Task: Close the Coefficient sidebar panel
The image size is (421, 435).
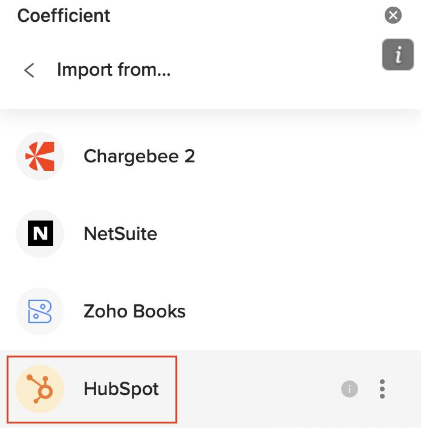Action: [x=393, y=15]
